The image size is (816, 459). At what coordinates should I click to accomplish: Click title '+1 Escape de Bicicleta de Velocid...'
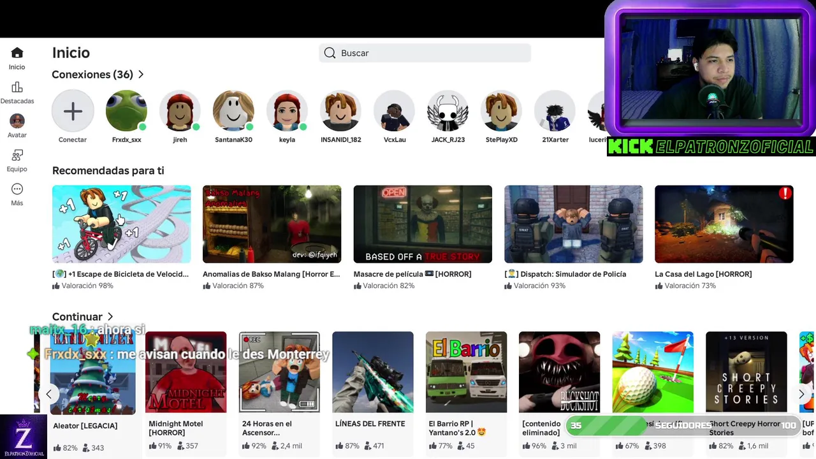120,274
